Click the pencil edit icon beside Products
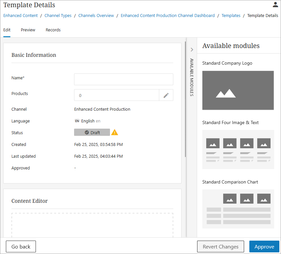Image resolution: width=281 pixels, height=254 pixels. (x=166, y=95)
